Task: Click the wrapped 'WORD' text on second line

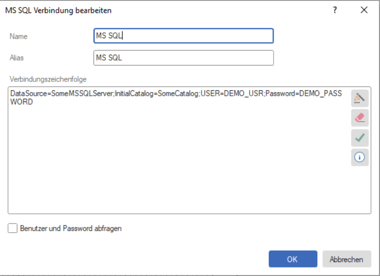Action: 21,102
